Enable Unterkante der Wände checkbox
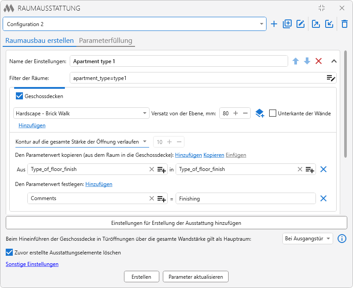This screenshot has height=288, width=353. point(273,113)
